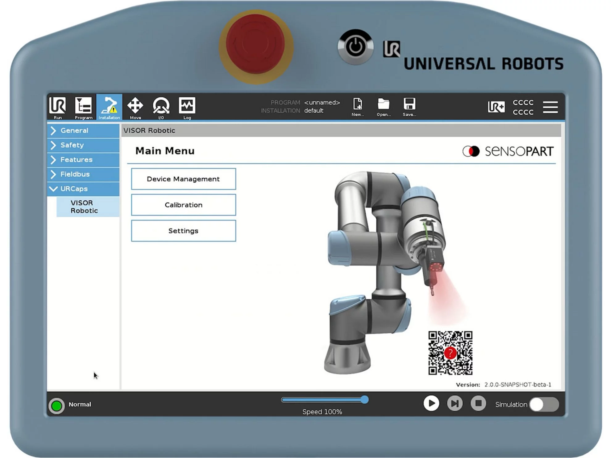Image resolution: width=611 pixels, height=458 pixels.
Task: Click the Calibration button
Action: 183,205
